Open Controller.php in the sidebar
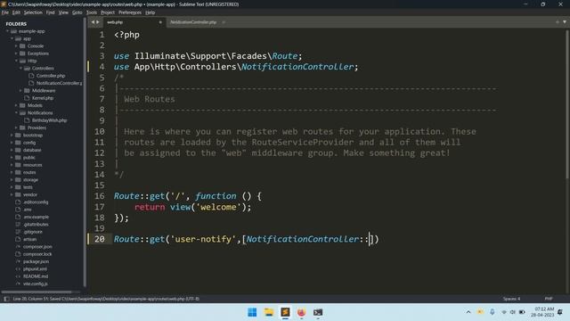570x321 pixels. point(51,76)
